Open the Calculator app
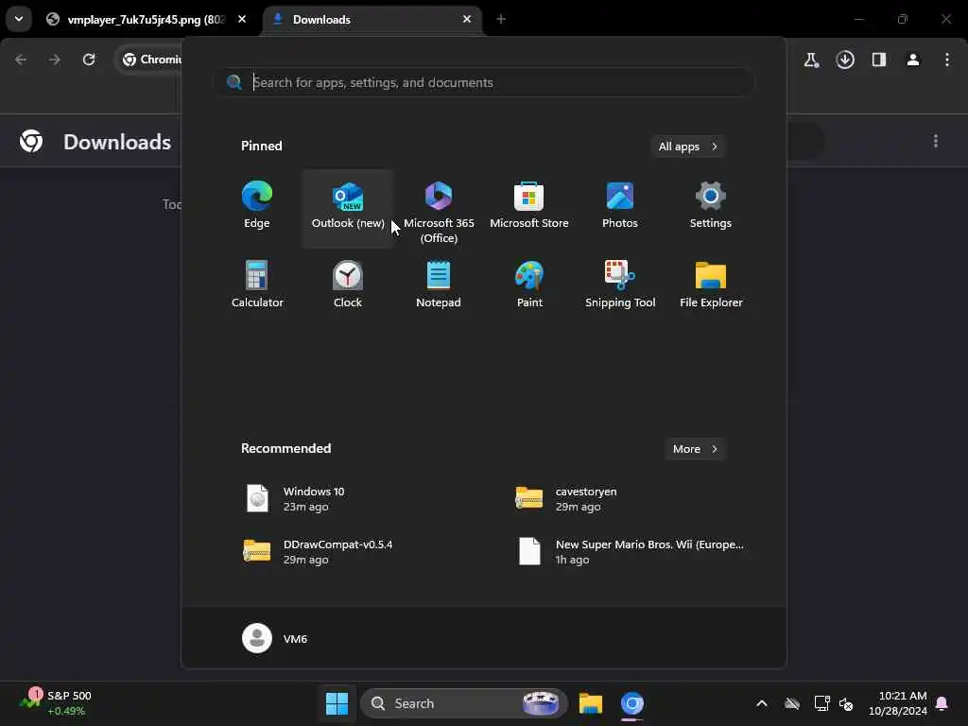The image size is (968, 726). coord(257,285)
